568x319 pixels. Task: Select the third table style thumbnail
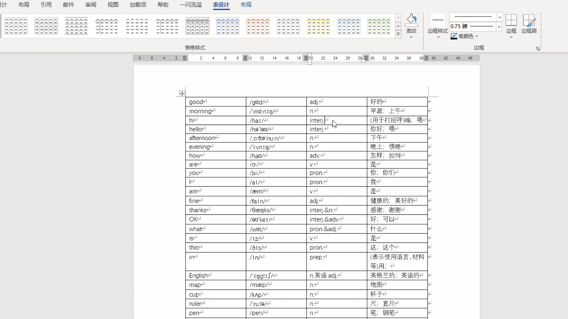click(76, 26)
